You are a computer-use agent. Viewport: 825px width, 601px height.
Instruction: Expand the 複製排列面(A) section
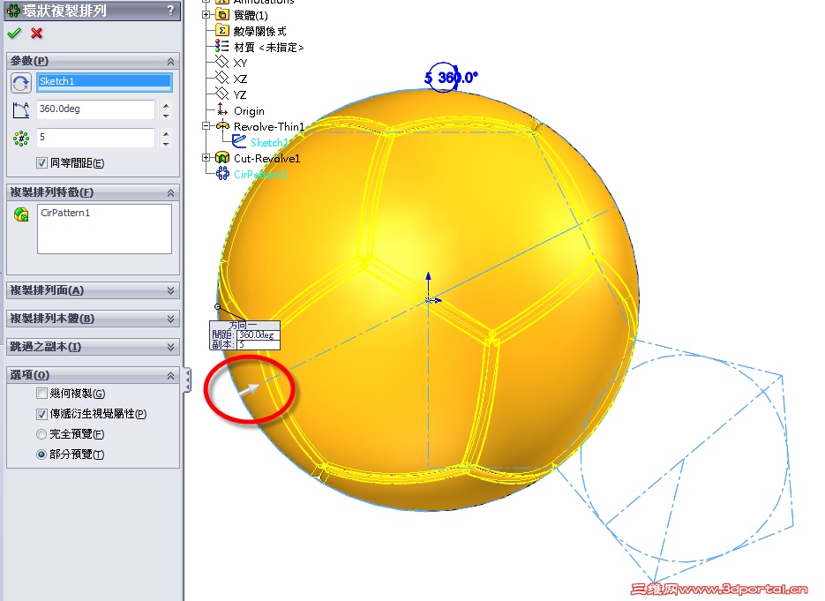point(170,290)
